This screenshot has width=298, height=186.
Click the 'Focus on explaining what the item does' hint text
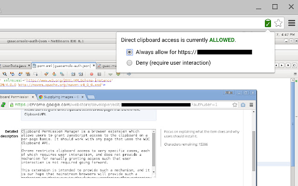tap(202, 134)
